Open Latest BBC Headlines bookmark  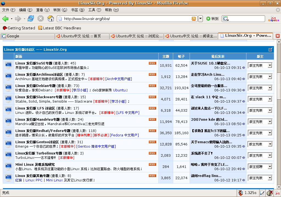pyautogui.click(x=60, y=28)
